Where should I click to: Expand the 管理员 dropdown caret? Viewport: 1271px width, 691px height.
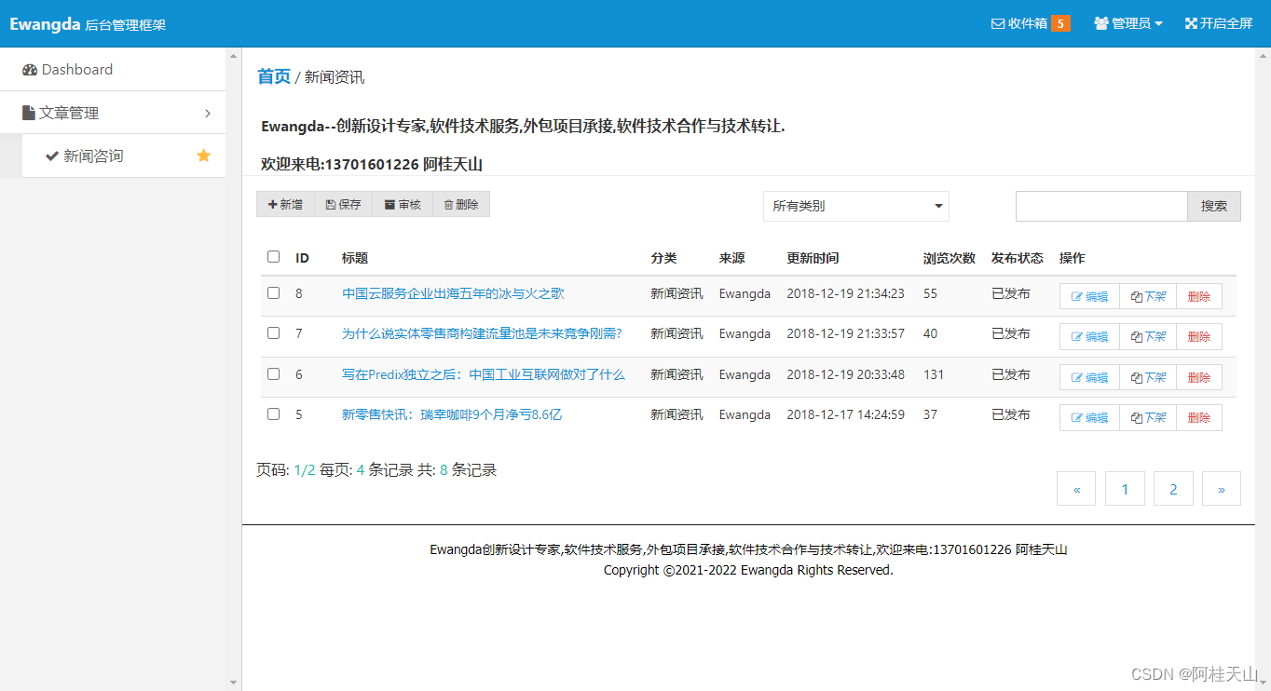pos(1159,24)
